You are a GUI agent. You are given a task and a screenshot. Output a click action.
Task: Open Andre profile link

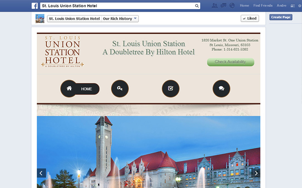coord(282,6)
